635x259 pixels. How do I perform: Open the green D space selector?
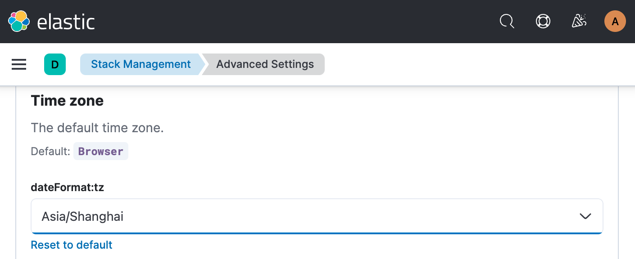[55, 64]
